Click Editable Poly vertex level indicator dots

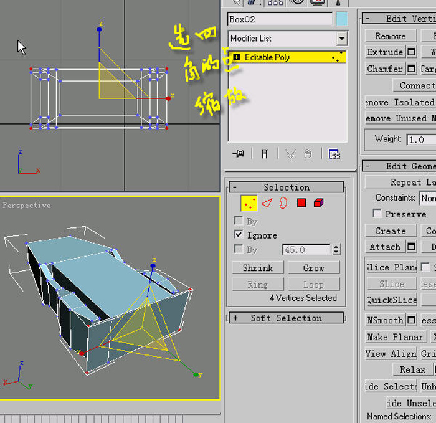(x=337, y=57)
